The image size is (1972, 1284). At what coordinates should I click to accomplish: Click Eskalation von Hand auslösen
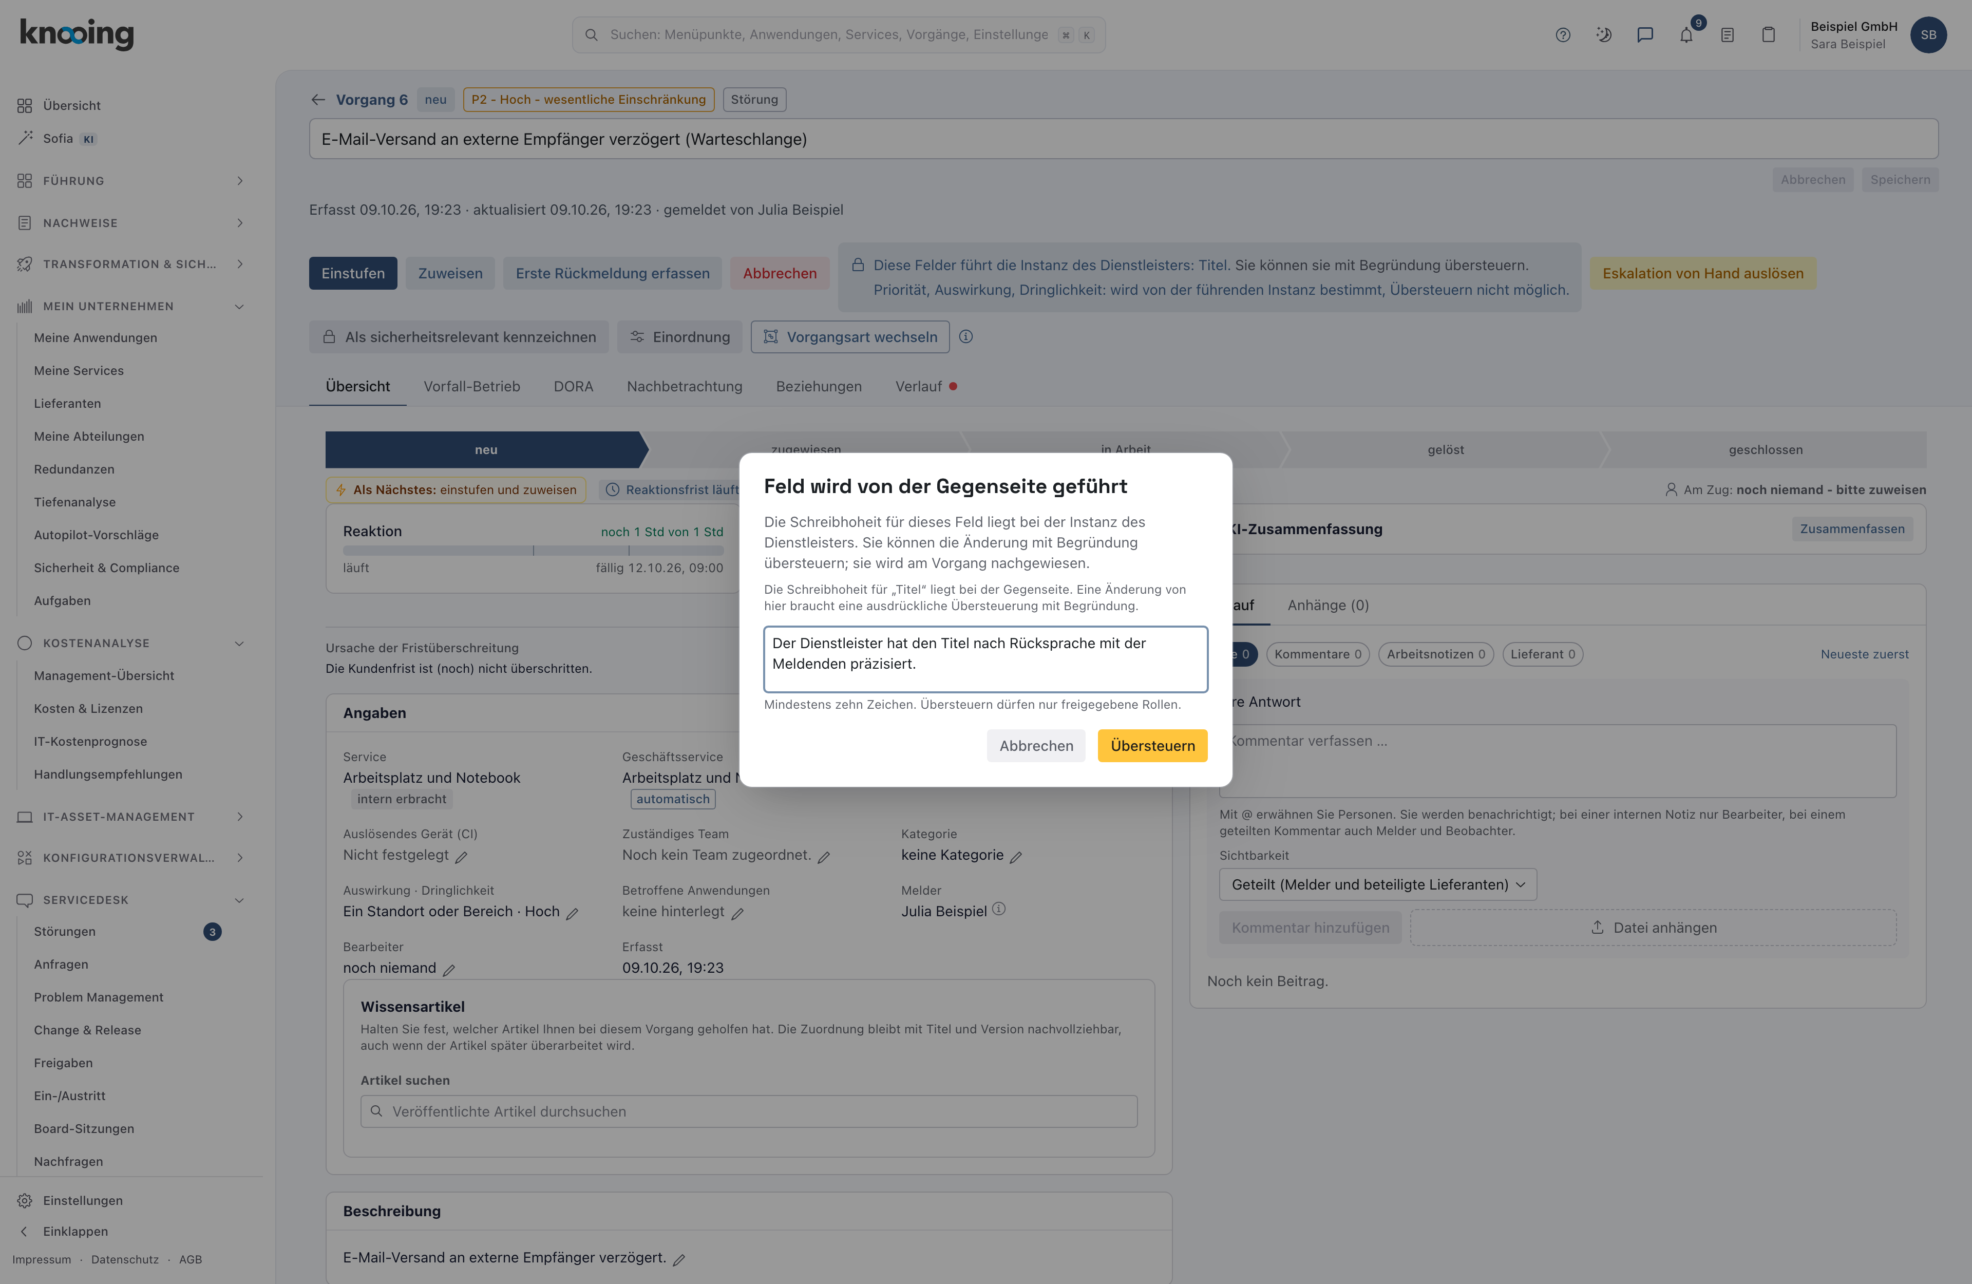click(x=1703, y=274)
